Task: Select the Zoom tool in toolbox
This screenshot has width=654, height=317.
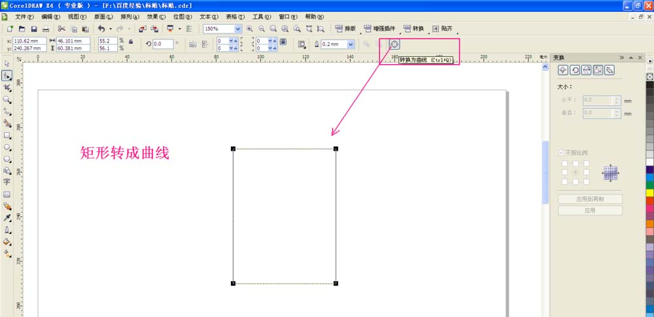Action: coord(7,100)
